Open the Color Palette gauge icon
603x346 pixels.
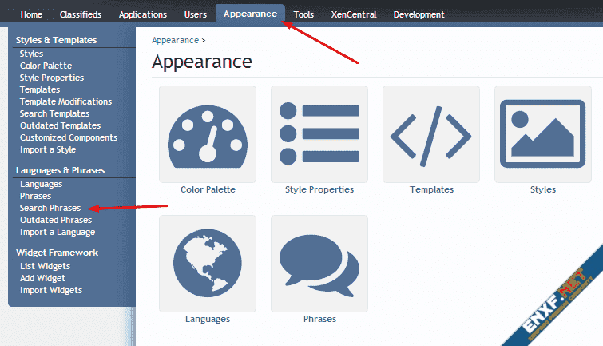pyautogui.click(x=208, y=134)
